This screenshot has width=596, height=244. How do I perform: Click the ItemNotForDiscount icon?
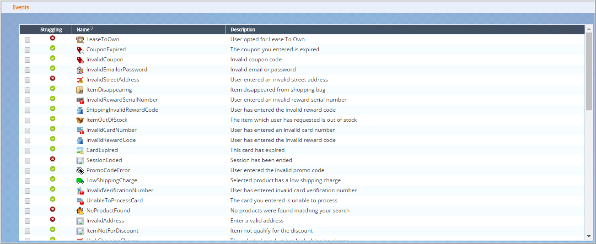click(80, 231)
